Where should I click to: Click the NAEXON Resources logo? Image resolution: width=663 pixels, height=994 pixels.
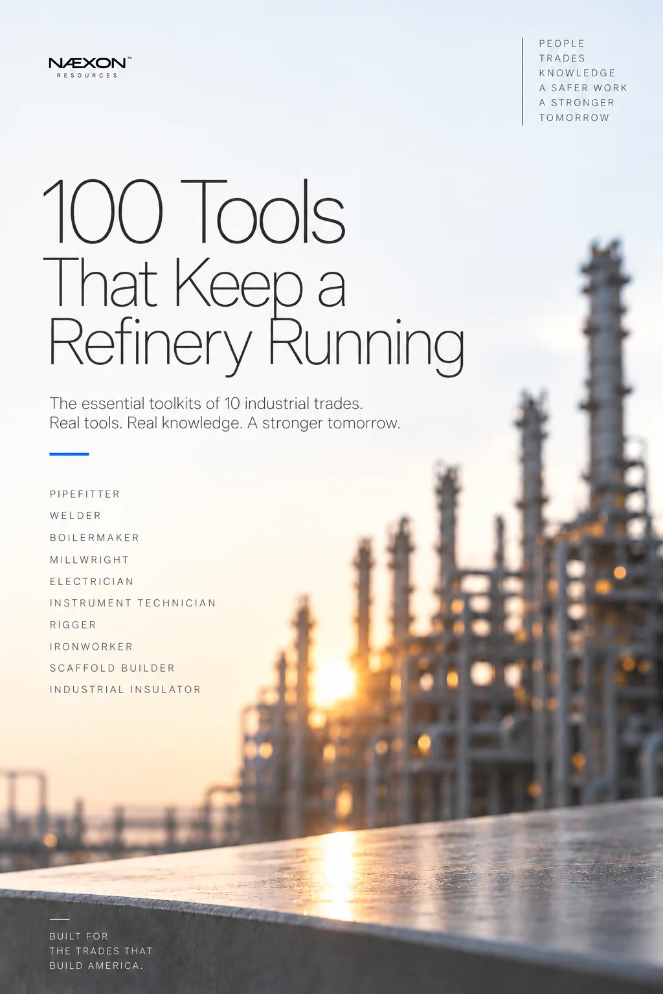click(x=90, y=67)
